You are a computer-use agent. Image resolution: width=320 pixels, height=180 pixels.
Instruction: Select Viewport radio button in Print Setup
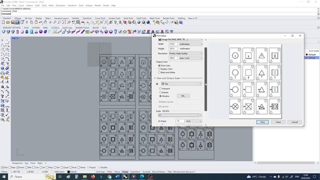(x=160, y=88)
